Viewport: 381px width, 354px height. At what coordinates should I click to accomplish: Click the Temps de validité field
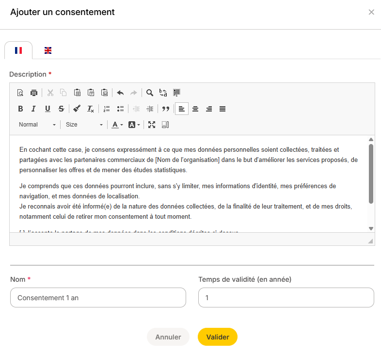[x=286, y=298]
